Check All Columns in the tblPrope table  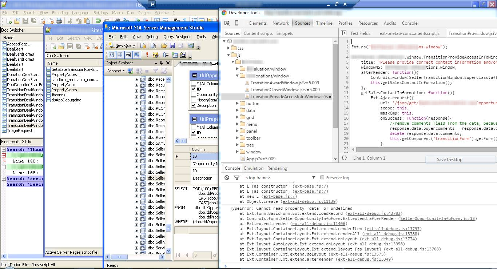194,127
